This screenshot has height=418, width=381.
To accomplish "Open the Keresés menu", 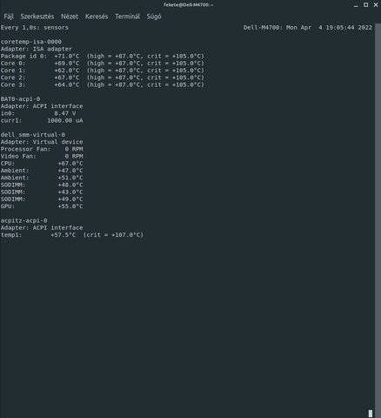I will 97,17.
